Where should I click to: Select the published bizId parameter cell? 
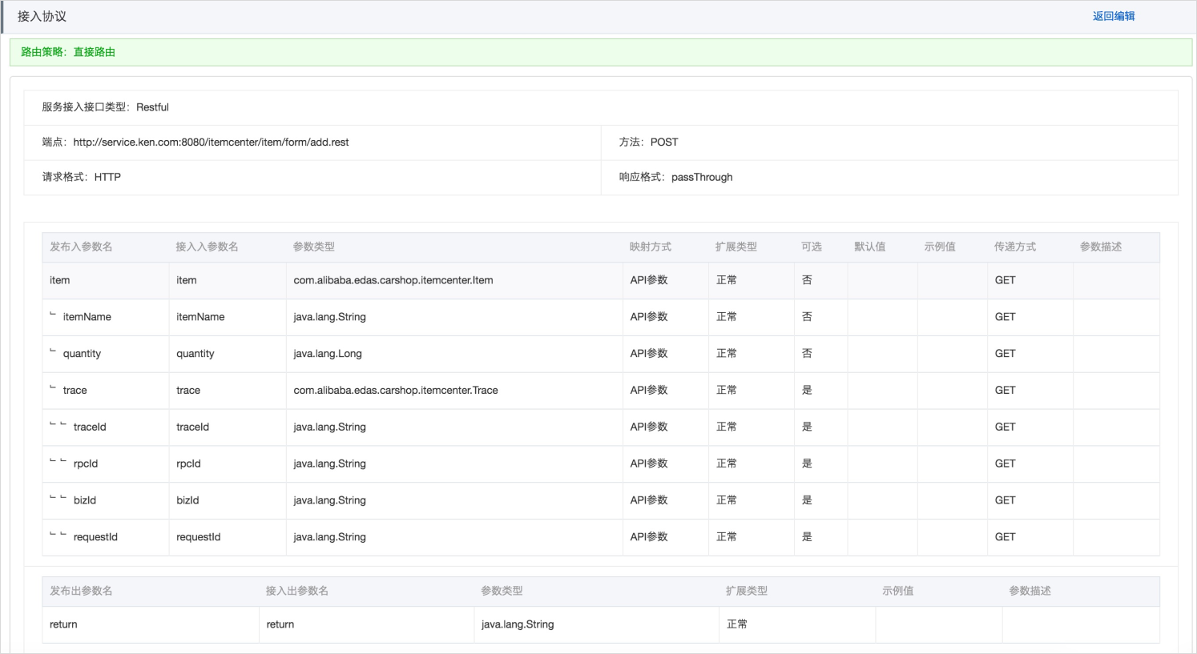[106, 501]
